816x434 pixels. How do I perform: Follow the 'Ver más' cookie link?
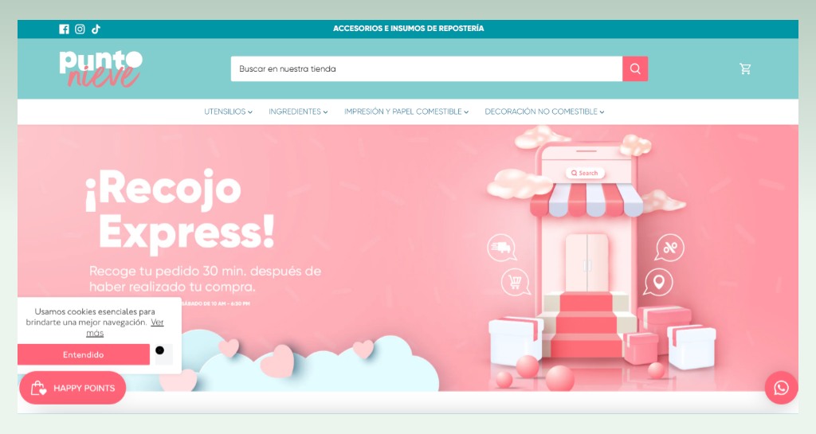tap(125, 327)
